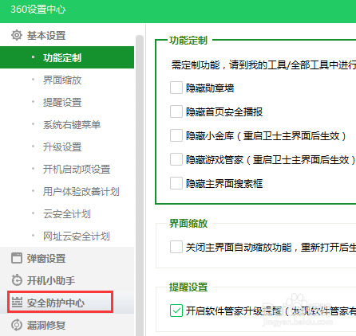Tick the 隐藏小金库 checkbox
Image resolution: width=356 pixels, height=336 pixels.
pos(176,135)
